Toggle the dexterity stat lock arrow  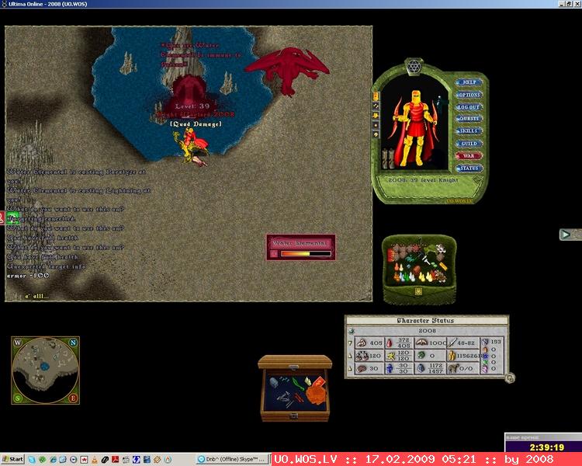pos(350,356)
